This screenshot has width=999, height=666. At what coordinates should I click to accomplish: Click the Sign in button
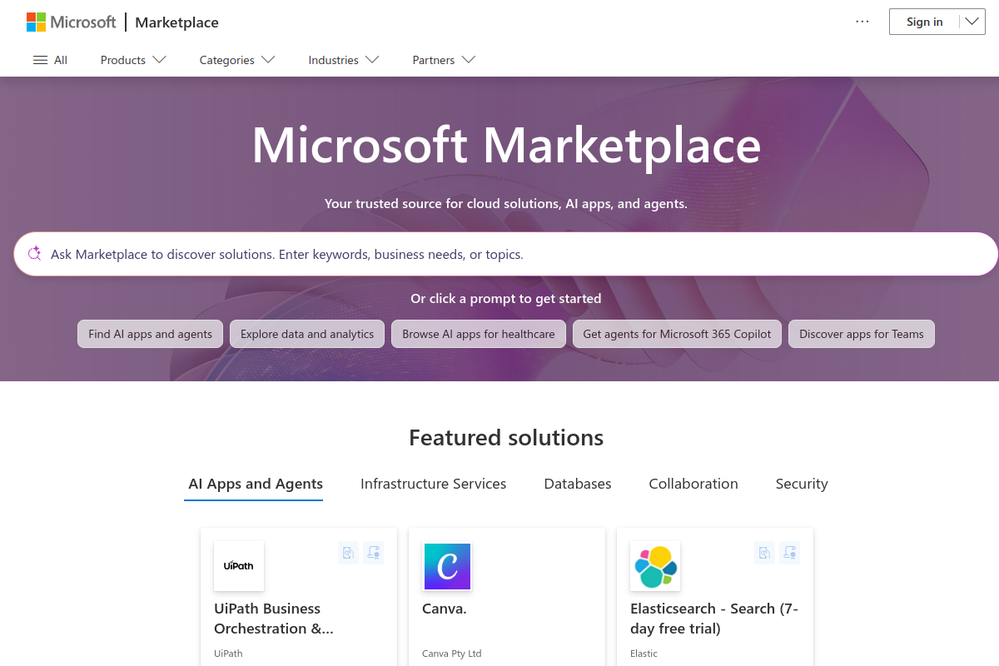[x=925, y=22]
